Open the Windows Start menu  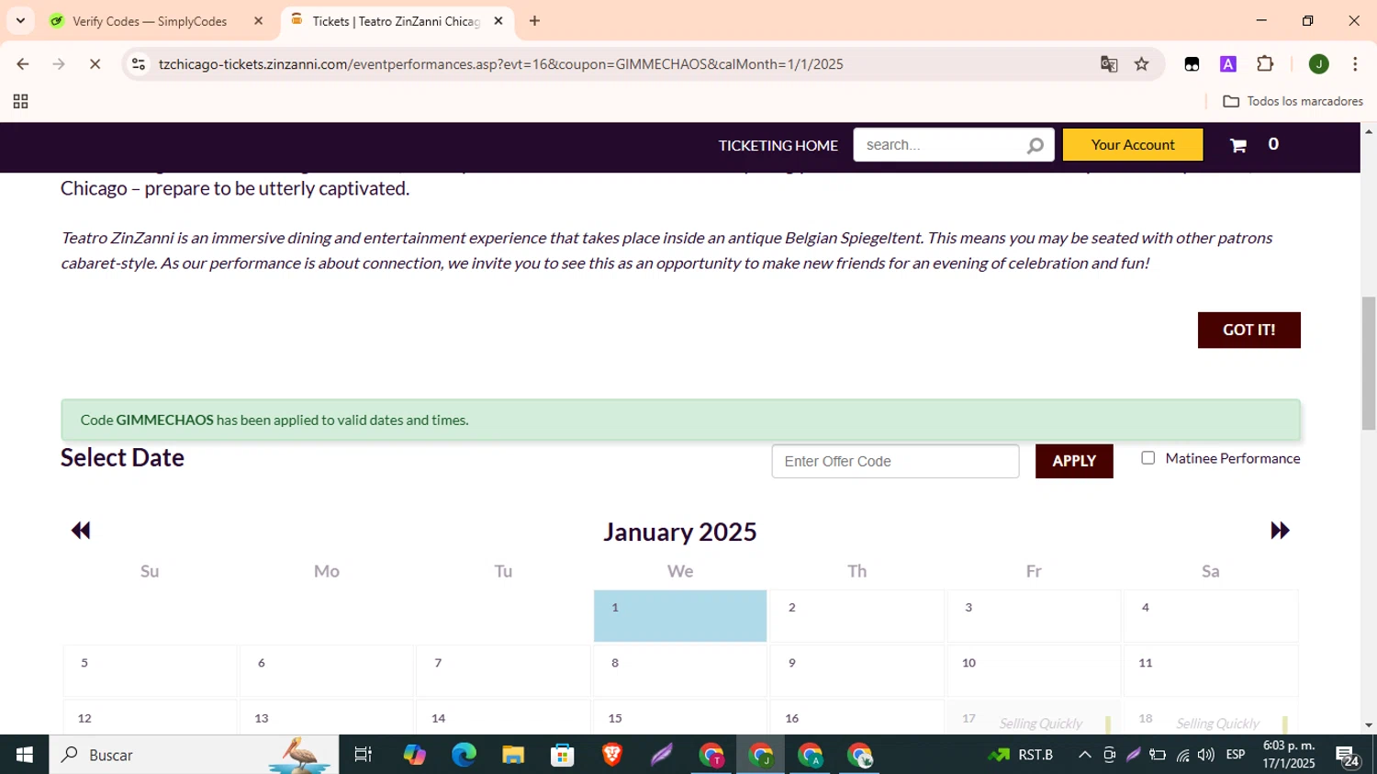pyautogui.click(x=25, y=755)
